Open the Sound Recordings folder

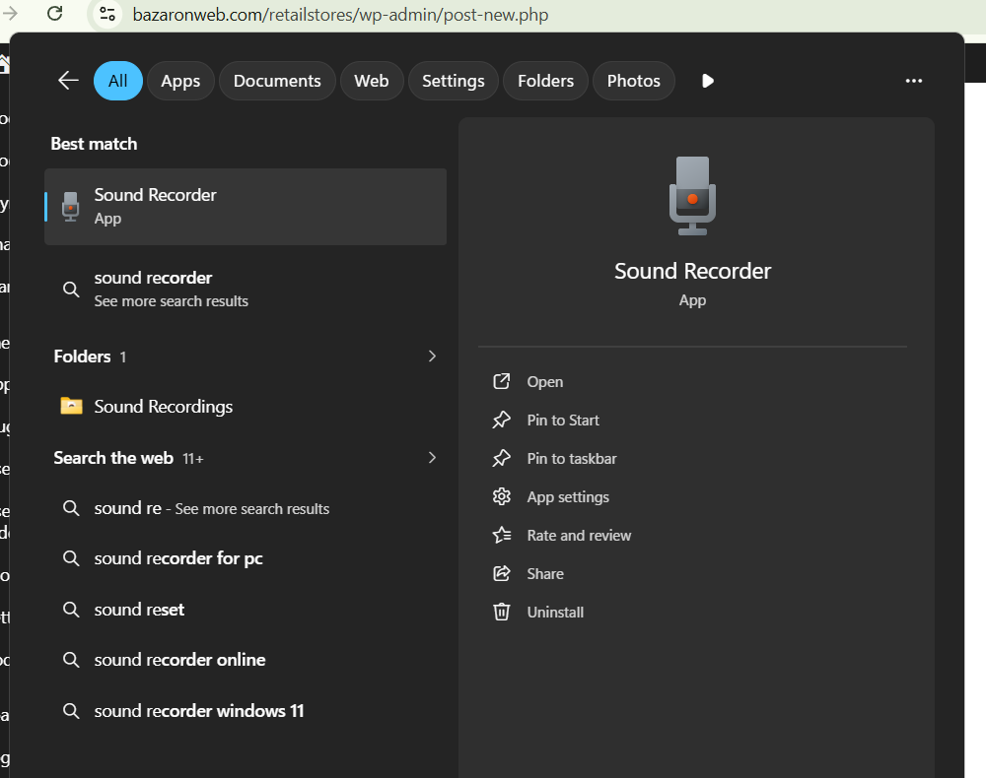[x=246, y=407]
